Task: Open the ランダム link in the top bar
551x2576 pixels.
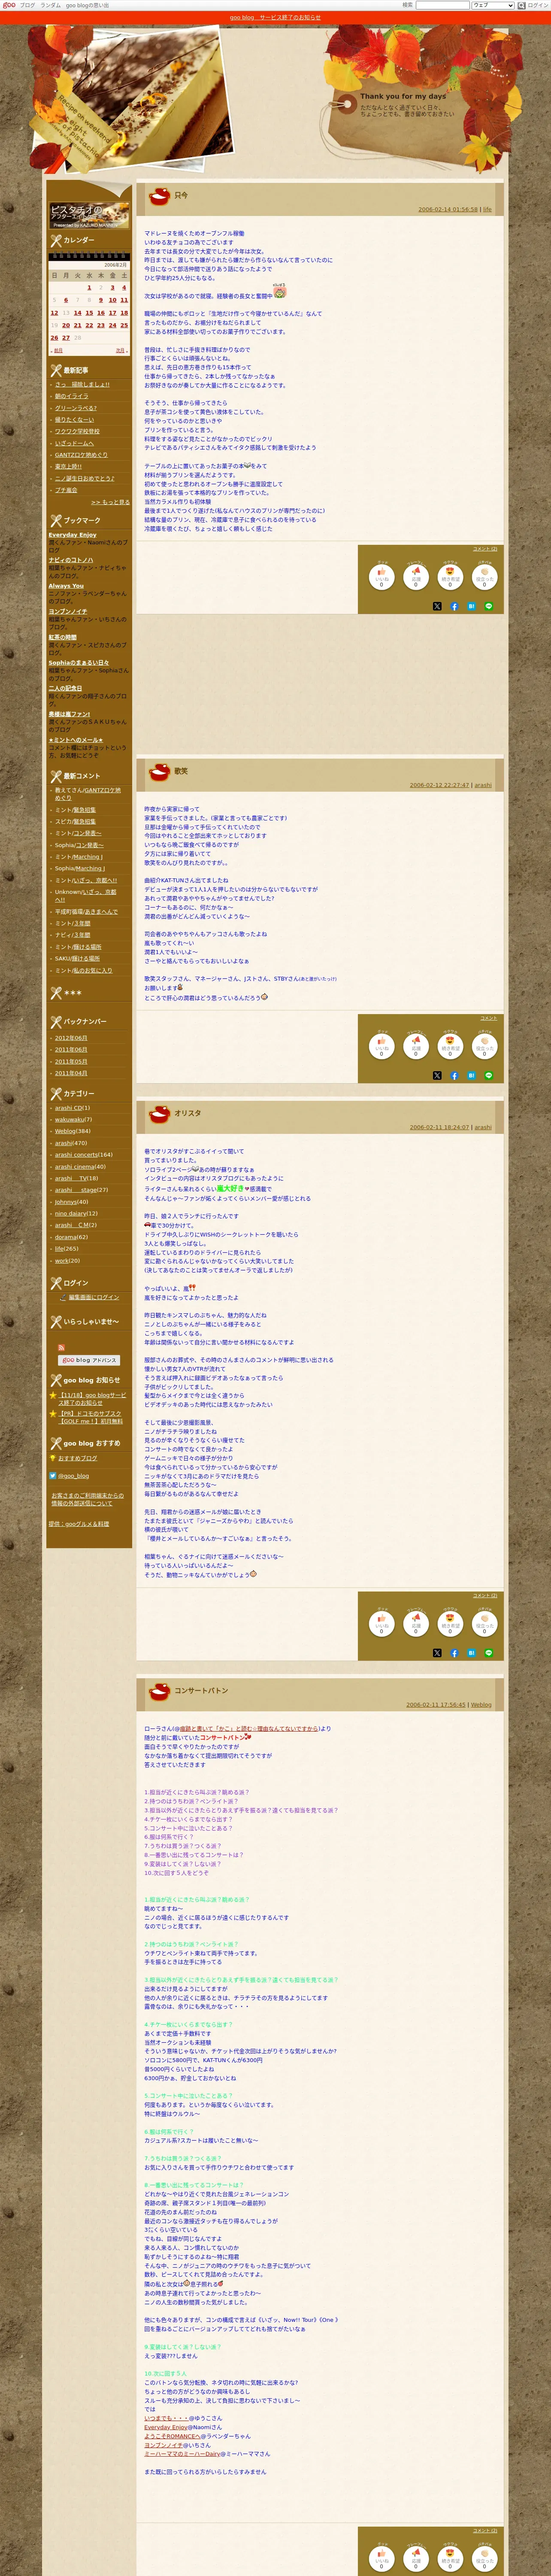Action: pos(50,5)
